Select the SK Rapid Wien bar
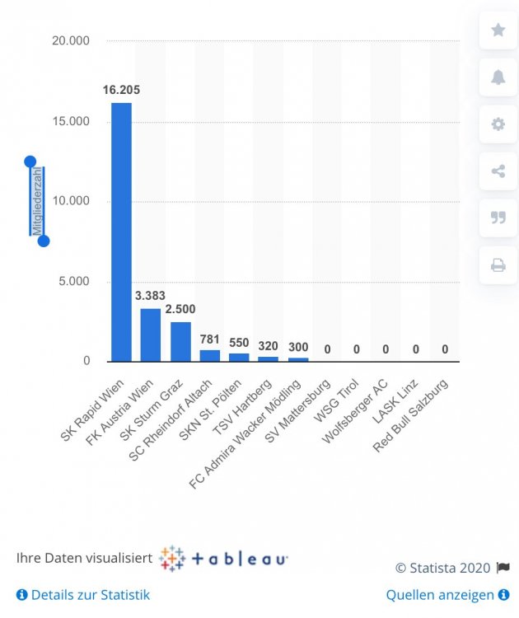The height and width of the screenshot is (618, 519). pyautogui.click(x=121, y=232)
